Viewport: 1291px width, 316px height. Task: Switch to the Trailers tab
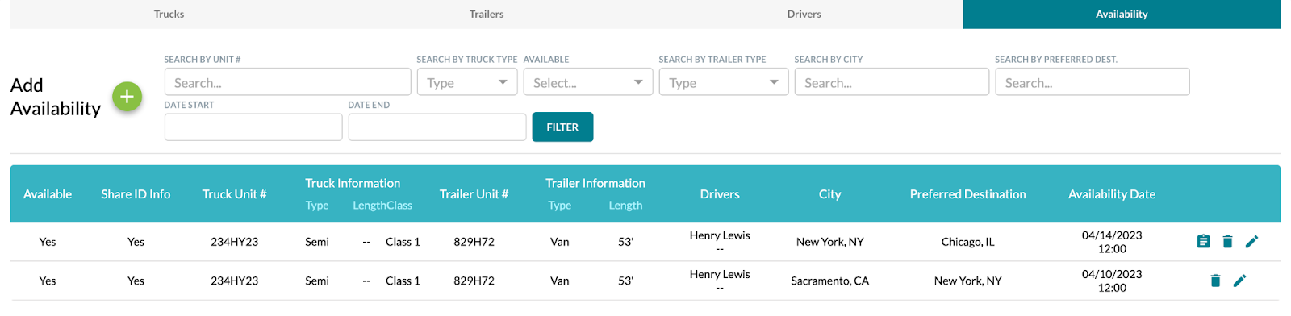pos(487,14)
